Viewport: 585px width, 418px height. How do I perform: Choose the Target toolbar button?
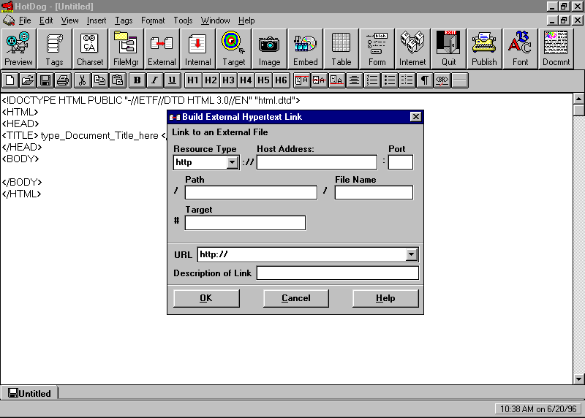tap(233, 49)
